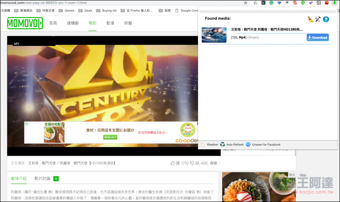
Task: Open Unseen for Facebook link
Action: pyautogui.click(x=263, y=144)
